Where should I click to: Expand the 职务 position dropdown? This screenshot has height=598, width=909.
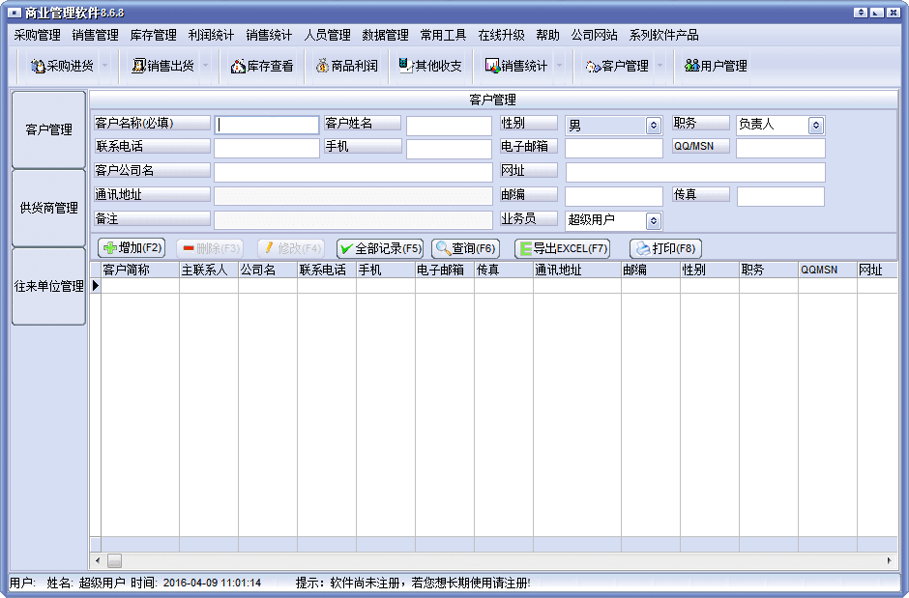coord(816,126)
